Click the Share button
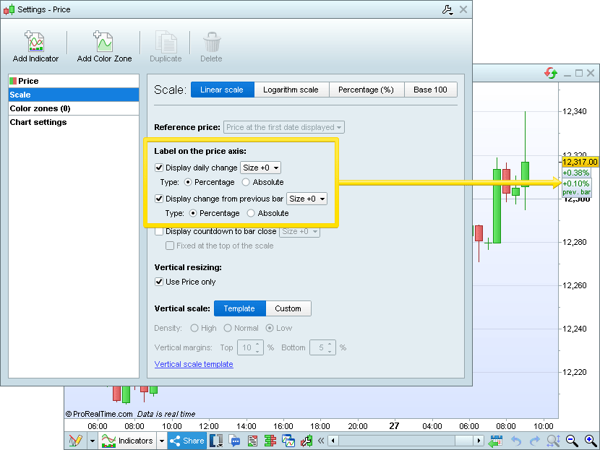The width and height of the screenshot is (600, 450). (x=187, y=441)
